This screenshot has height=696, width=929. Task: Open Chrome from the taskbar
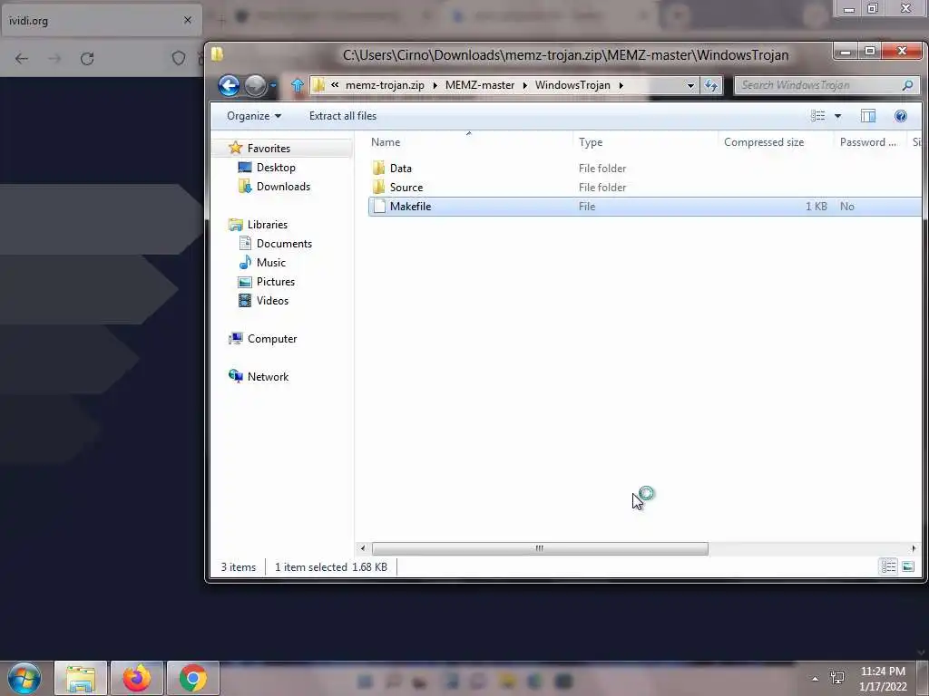click(193, 678)
